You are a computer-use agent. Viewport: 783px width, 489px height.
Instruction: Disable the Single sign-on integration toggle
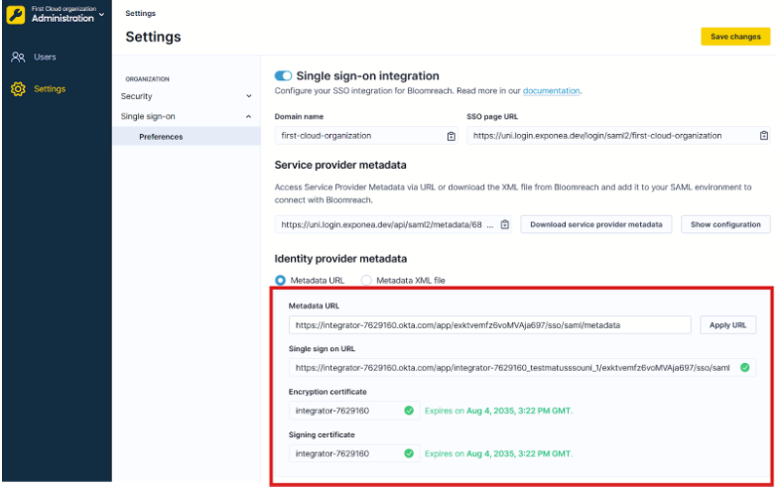[283, 75]
